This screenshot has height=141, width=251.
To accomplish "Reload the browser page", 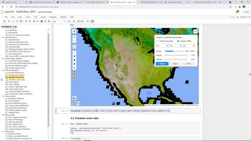I will pos(11,7).
